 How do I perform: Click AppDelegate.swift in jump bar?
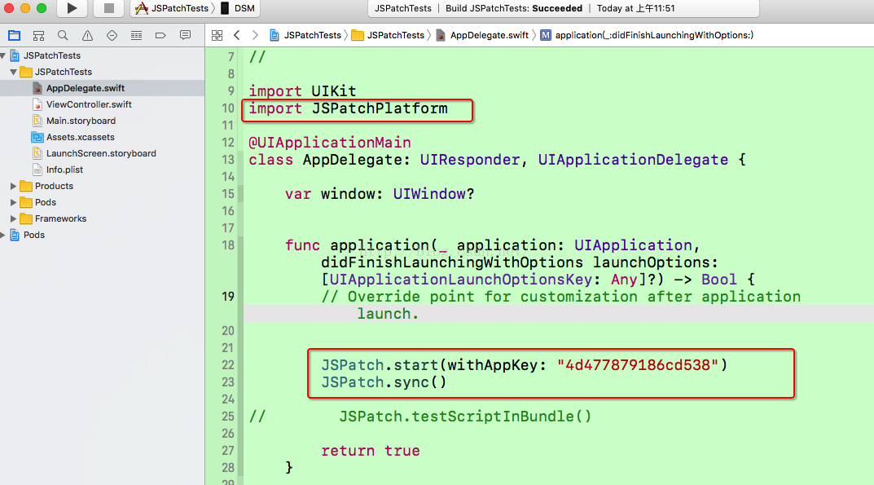coord(482,35)
